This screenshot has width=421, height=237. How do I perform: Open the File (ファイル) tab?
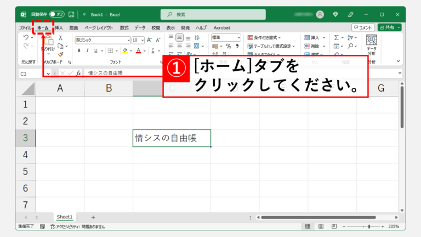[25, 27]
